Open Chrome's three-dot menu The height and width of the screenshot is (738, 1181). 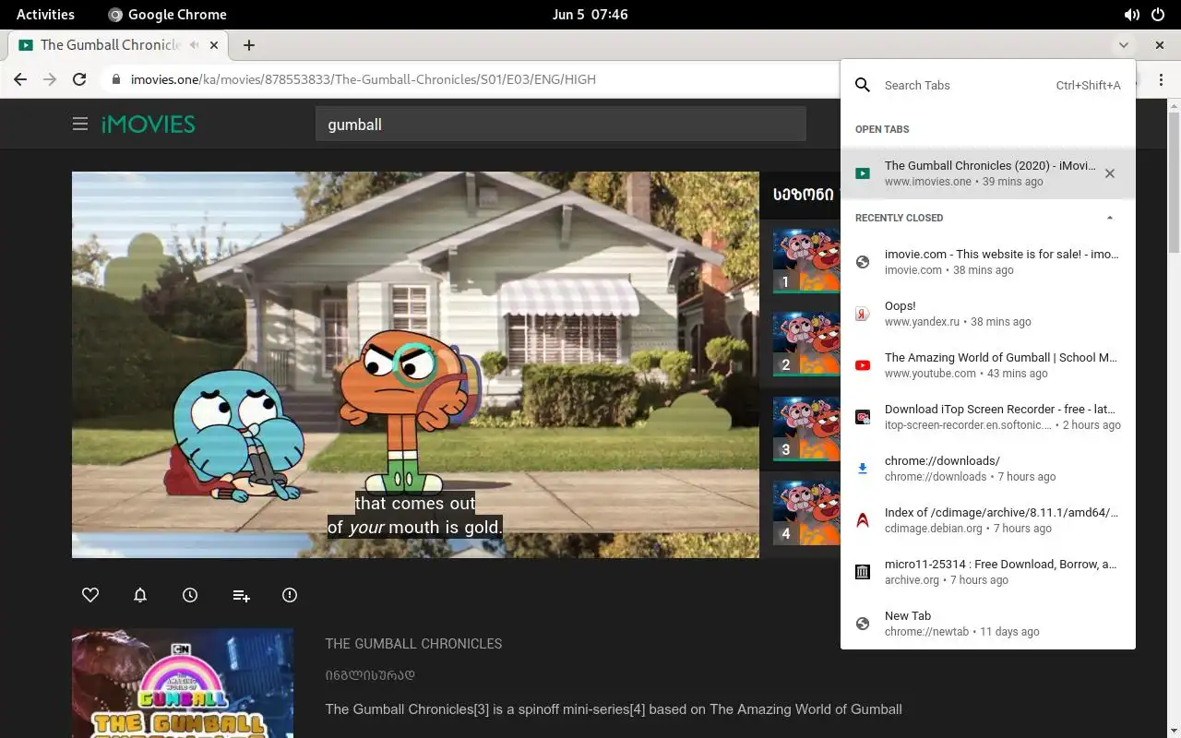pos(1161,79)
